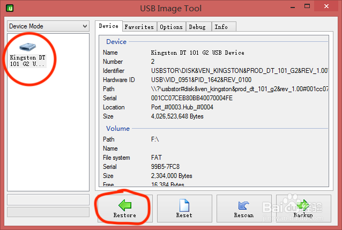This screenshot has width=342, height=230.
Task: Click the Reset blank page icon
Action: 184,205
